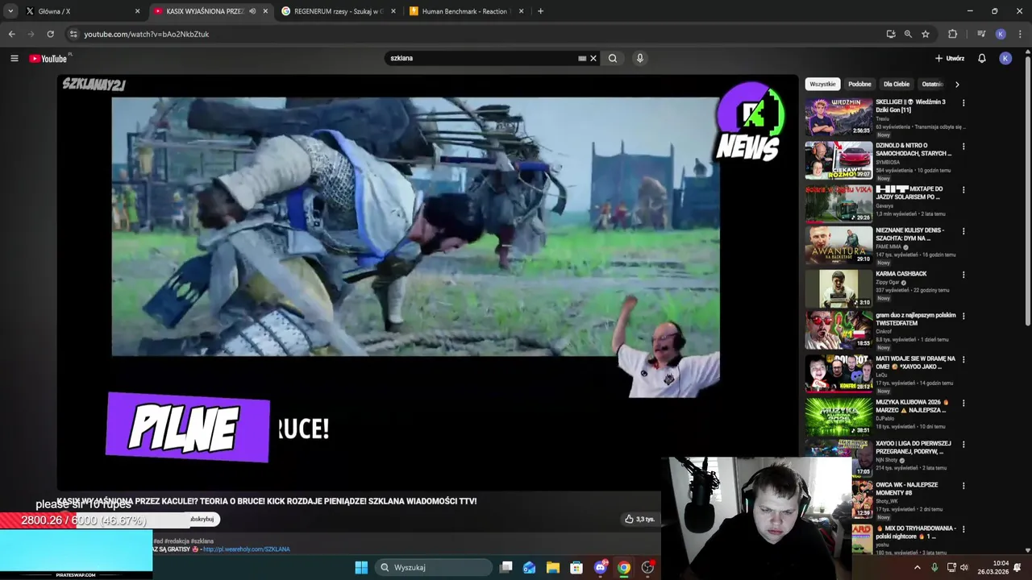1032x580 pixels.
Task: Open the YouTube notifications bell
Action: (x=982, y=58)
